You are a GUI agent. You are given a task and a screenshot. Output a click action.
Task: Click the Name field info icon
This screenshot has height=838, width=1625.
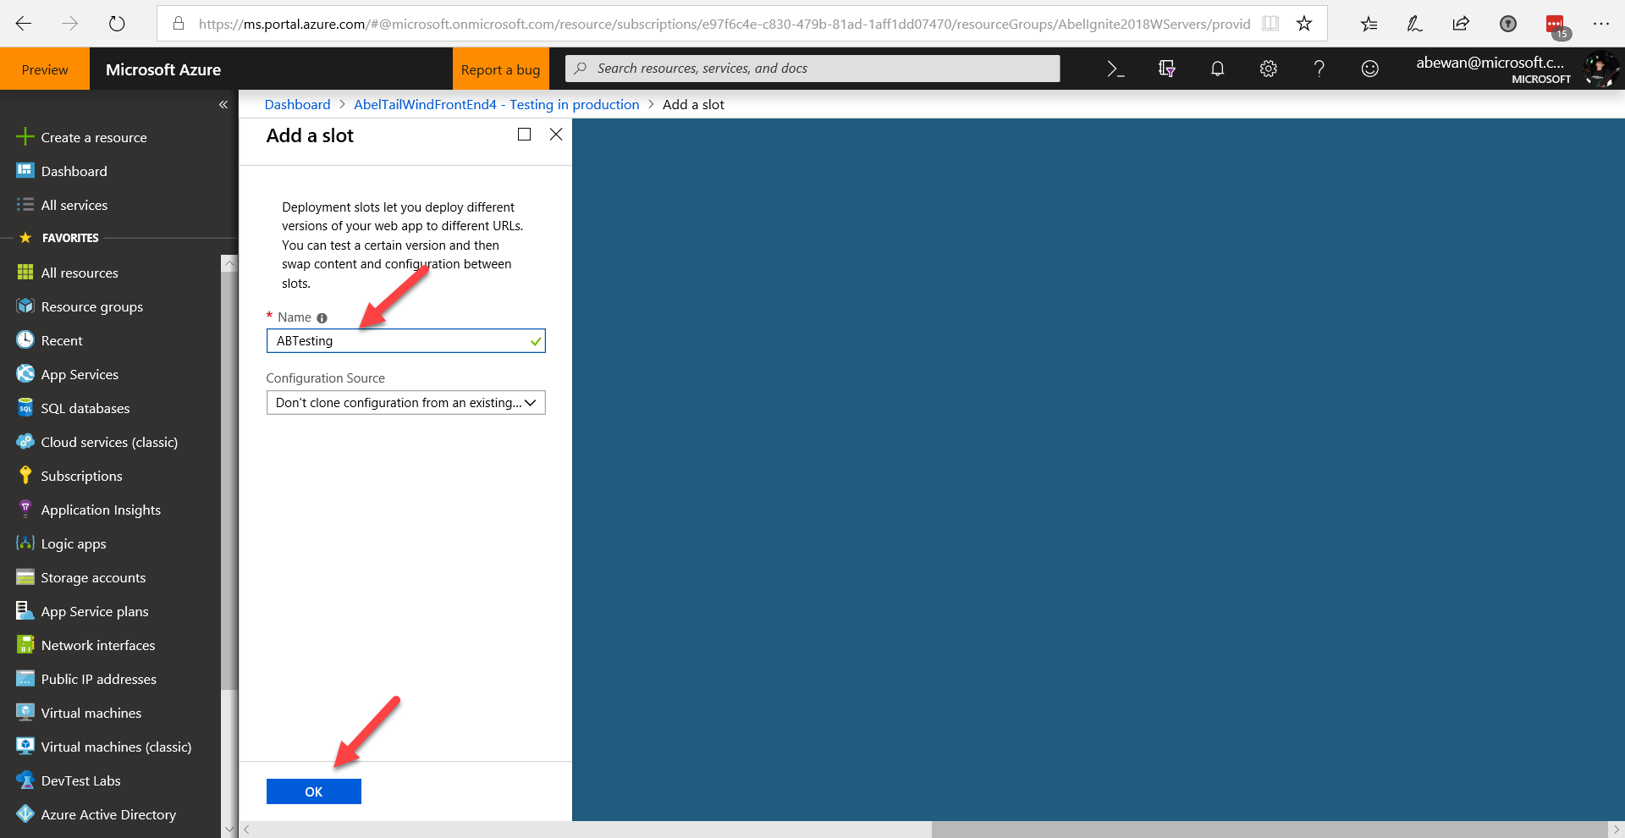[322, 318]
